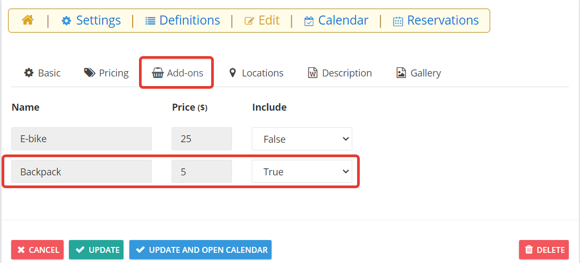Screen dimensions: 580x263
Task: Open the Add-ons tab
Action: click(177, 73)
